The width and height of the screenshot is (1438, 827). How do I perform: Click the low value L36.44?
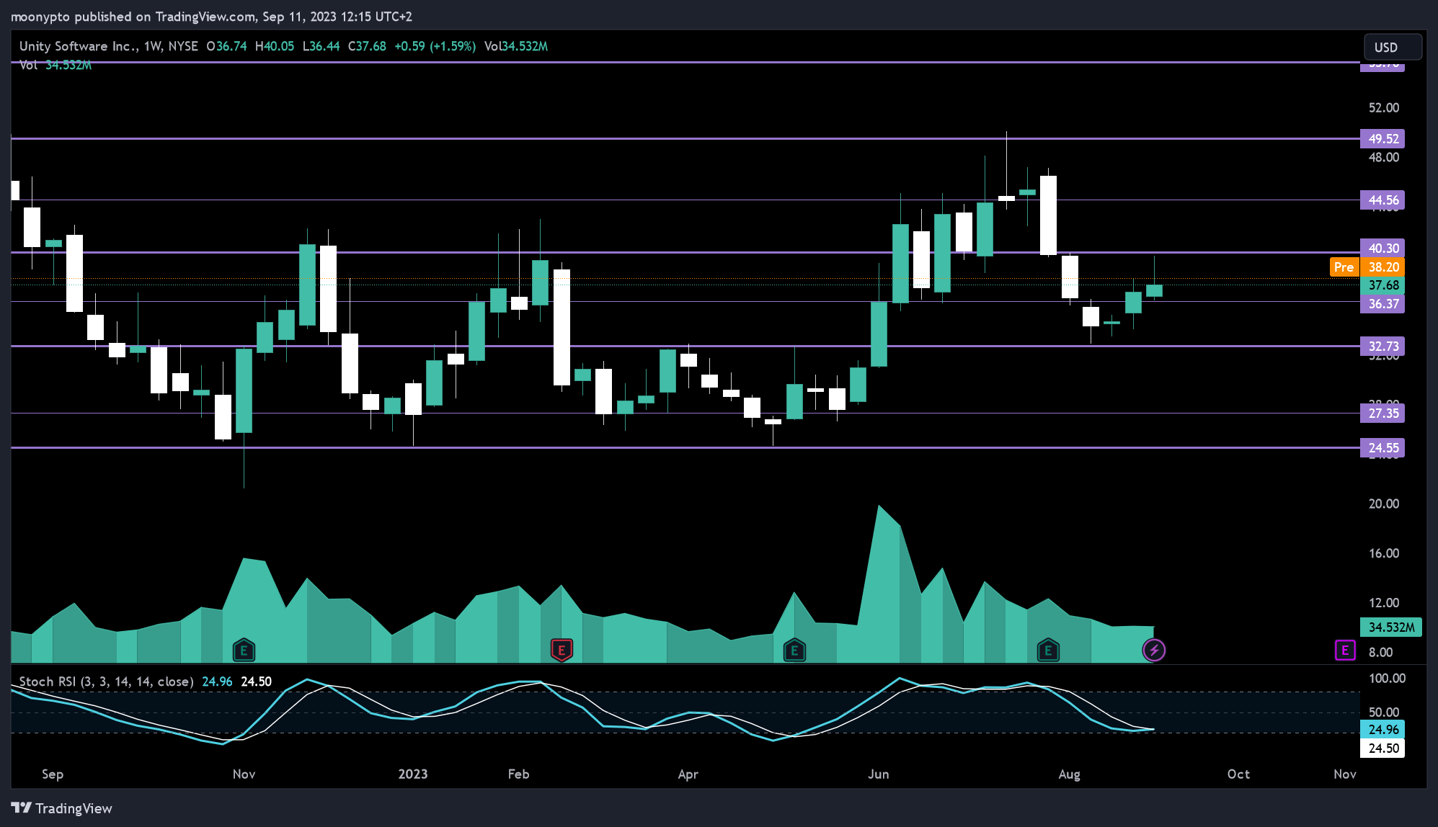[x=321, y=46]
